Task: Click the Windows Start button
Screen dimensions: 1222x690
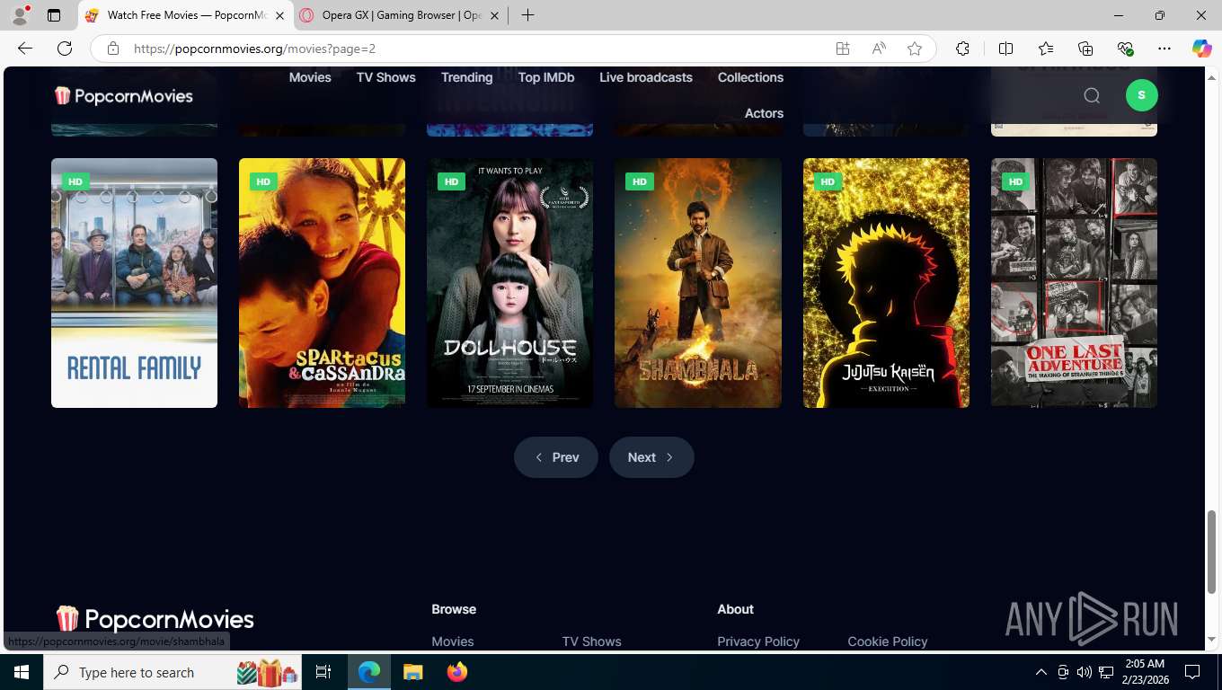Action: pyautogui.click(x=22, y=672)
